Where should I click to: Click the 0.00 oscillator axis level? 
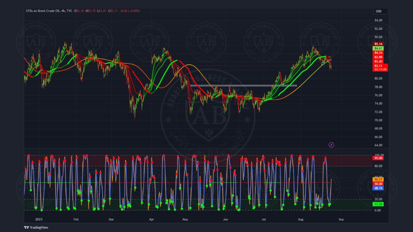pyautogui.click(x=377, y=210)
